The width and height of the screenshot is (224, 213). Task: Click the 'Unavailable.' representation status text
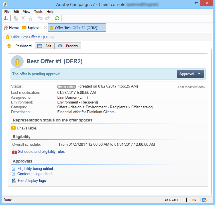point(27,128)
